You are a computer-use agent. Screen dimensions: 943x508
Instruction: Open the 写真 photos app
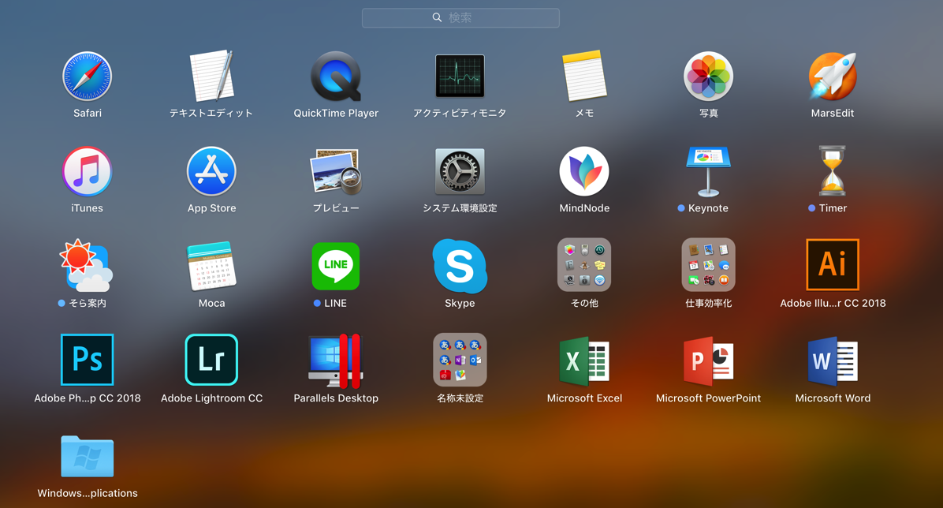[x=709, y=77]
